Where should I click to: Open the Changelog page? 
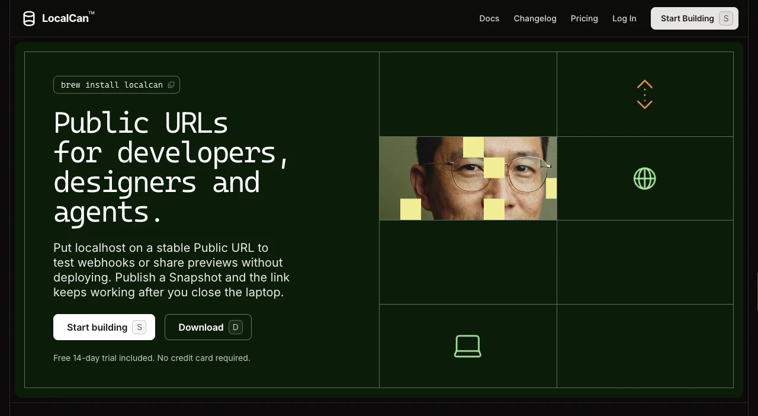click(535, 18)
